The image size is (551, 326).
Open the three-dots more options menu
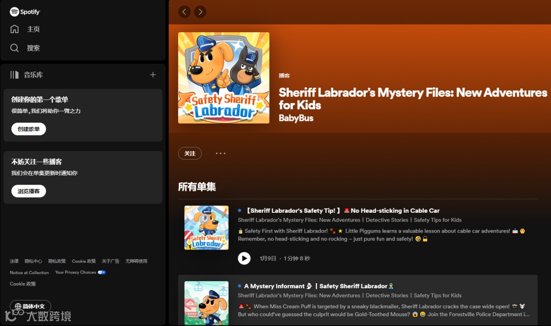[x=221, y=153]
